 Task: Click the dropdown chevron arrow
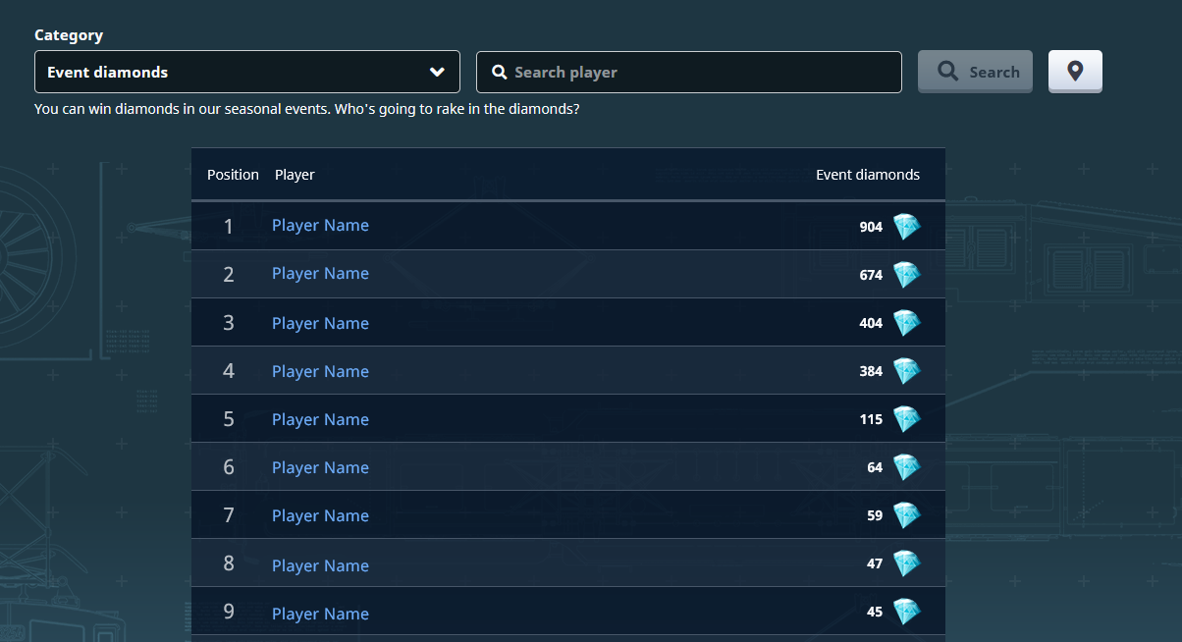438,72
